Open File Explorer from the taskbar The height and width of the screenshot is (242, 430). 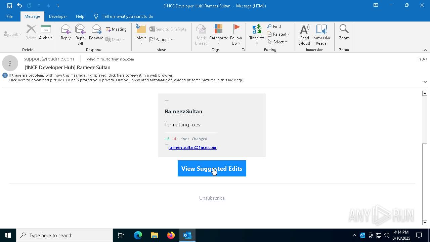pos(155,235)
